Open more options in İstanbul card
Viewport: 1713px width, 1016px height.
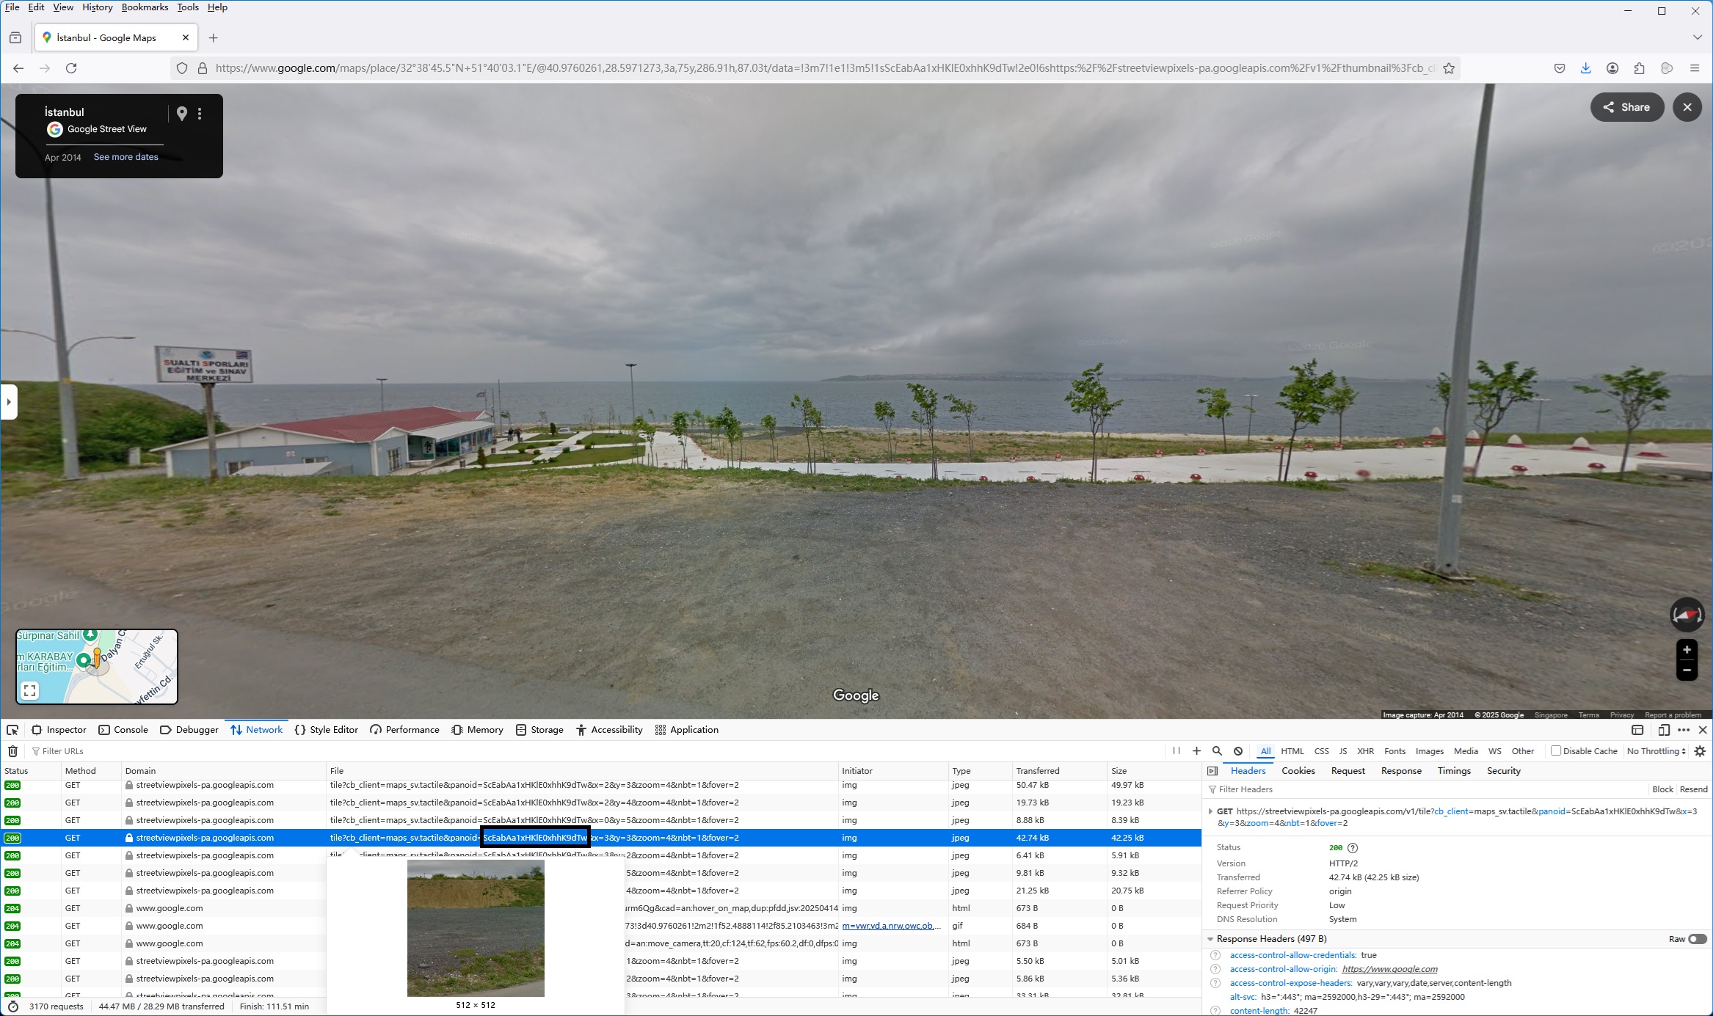[200, 114]
